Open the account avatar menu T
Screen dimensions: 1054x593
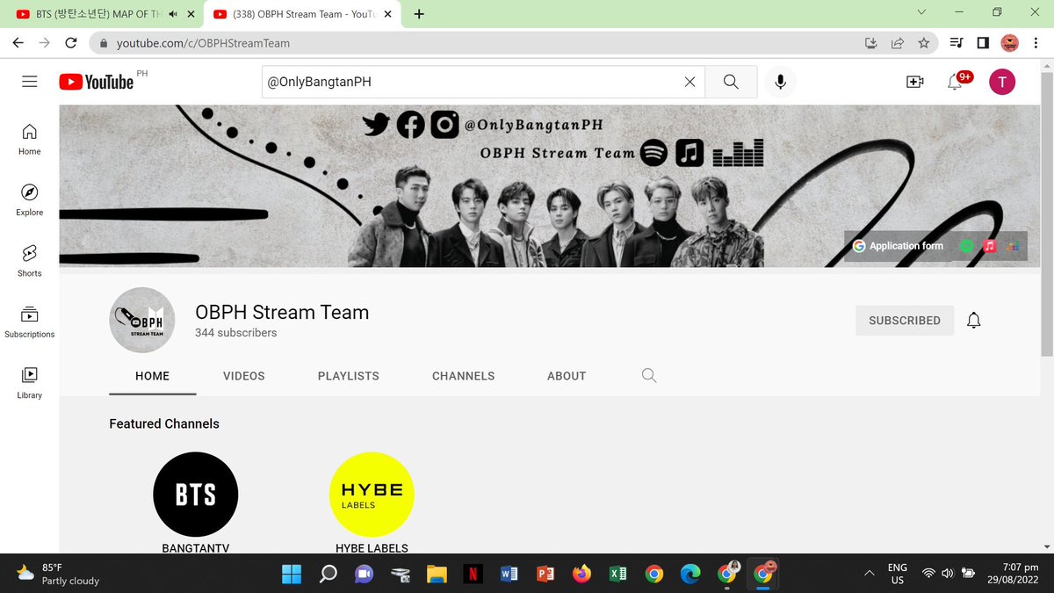[1002, 82]
